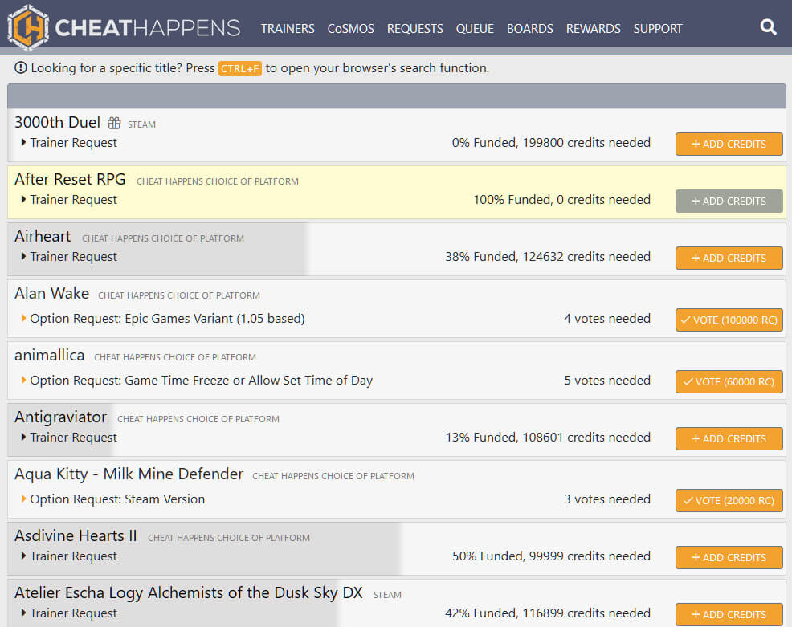The image size is (792, 627).
Task: Open the animallica title
Action: click(x=50, y=356)
